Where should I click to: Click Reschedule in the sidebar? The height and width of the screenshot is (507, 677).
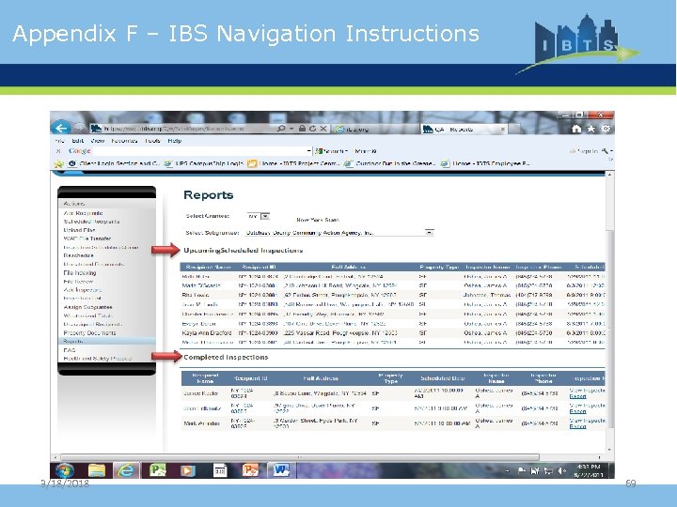pos(79,255)
